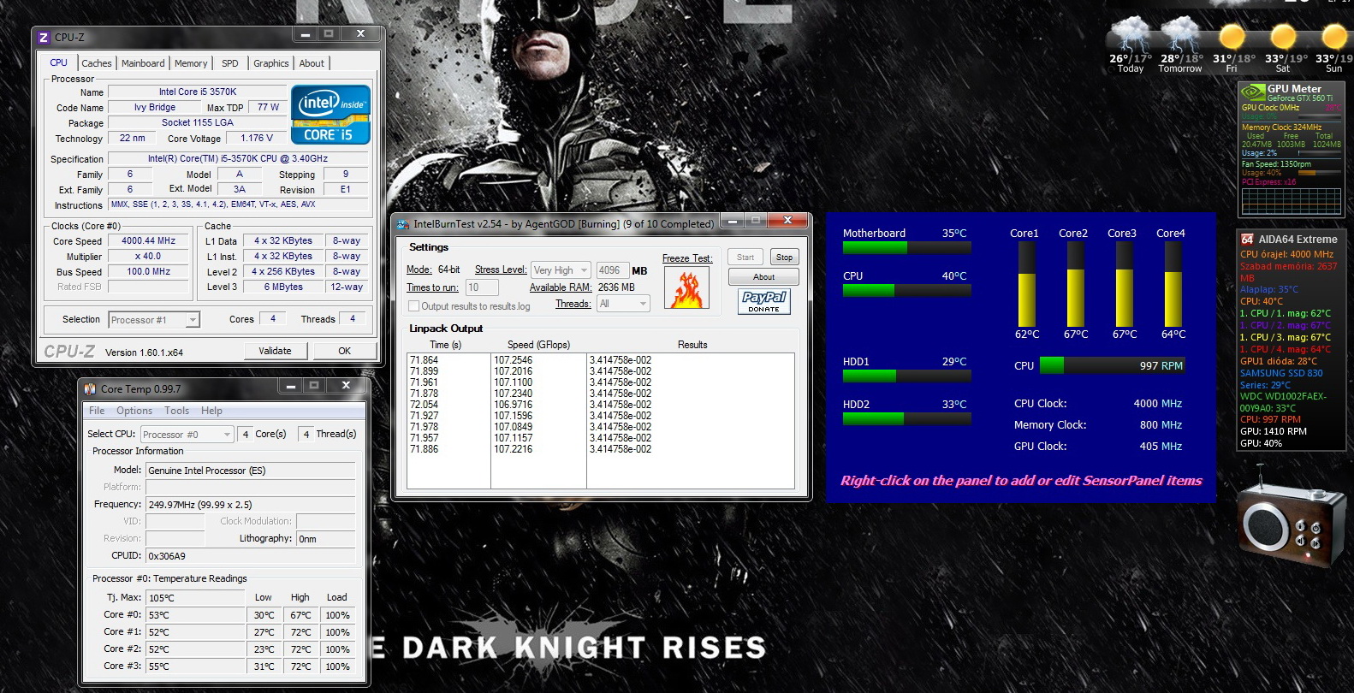This screenshot has width=1354, height=693.
Task: Switch to the Mainboard tab in CPU-Z
Action: click(x=143, y=63)
